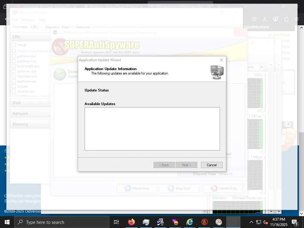Open File menu in Resource Monitor

click(x=15, y=20)
